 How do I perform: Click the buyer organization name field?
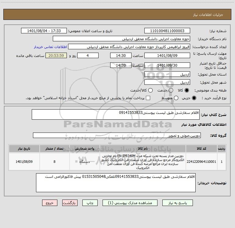click(x=121, y=39)
